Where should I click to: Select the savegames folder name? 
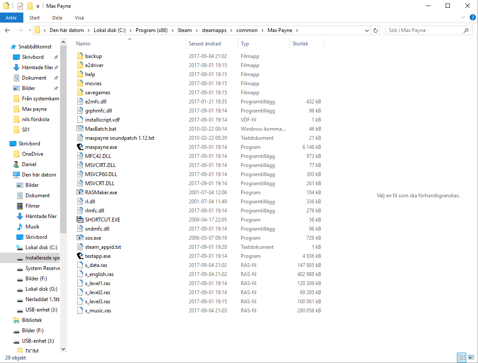[x=98, y=93]
